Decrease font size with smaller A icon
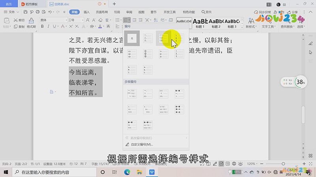The width and height of the screenshot is (316, 177). click(x=94, y=20)
